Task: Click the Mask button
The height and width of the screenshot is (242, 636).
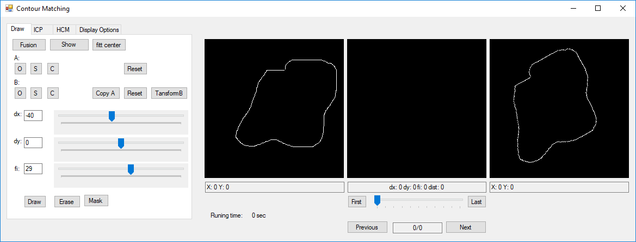Action: click(x=96, y=200)
